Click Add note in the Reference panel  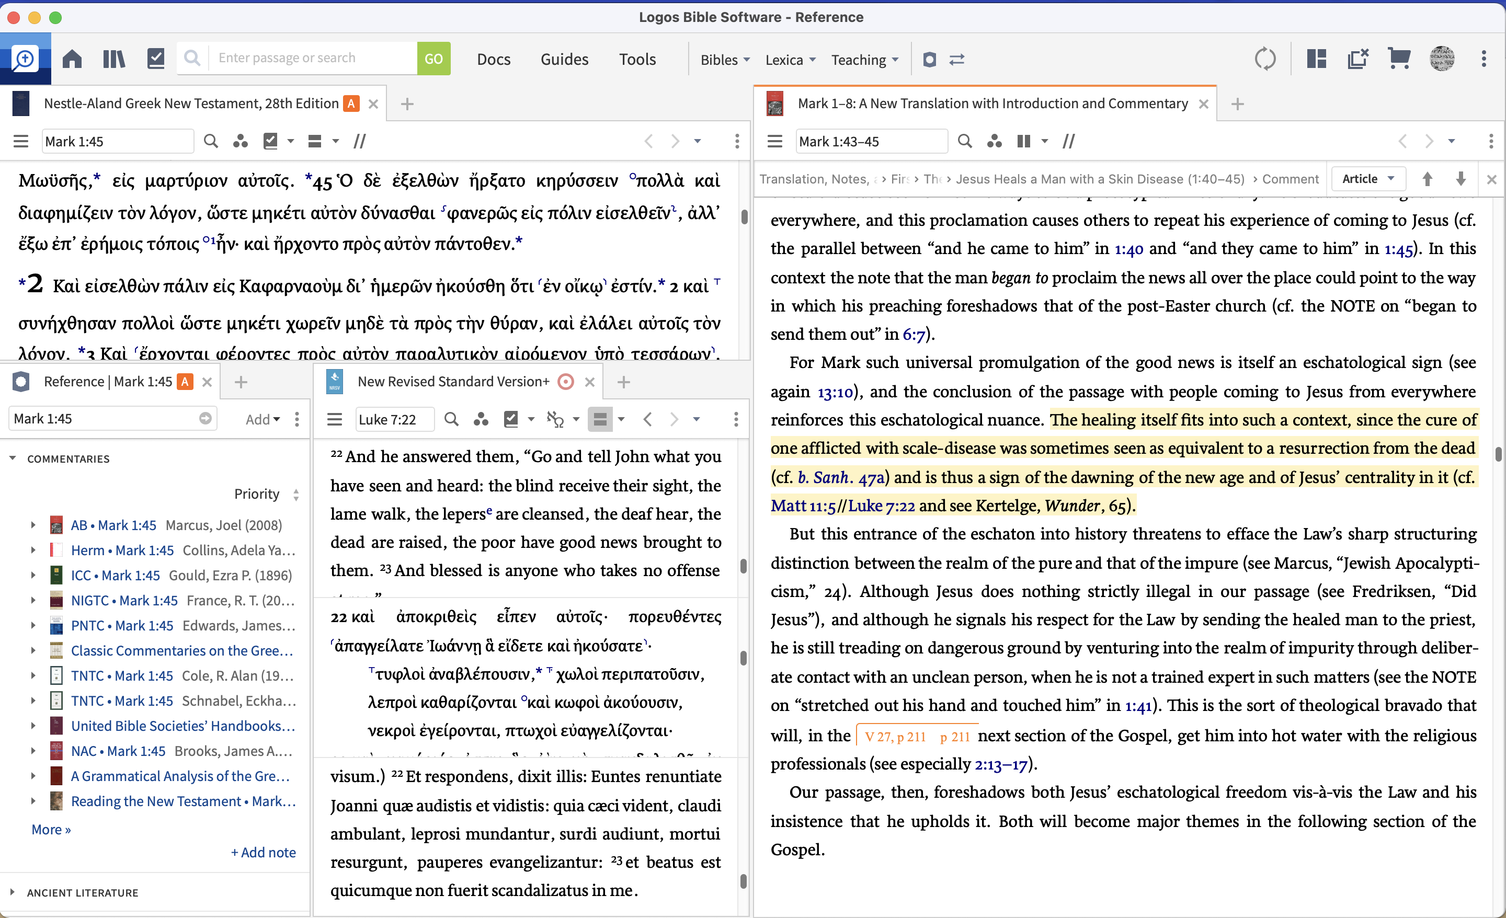point(263,852)
